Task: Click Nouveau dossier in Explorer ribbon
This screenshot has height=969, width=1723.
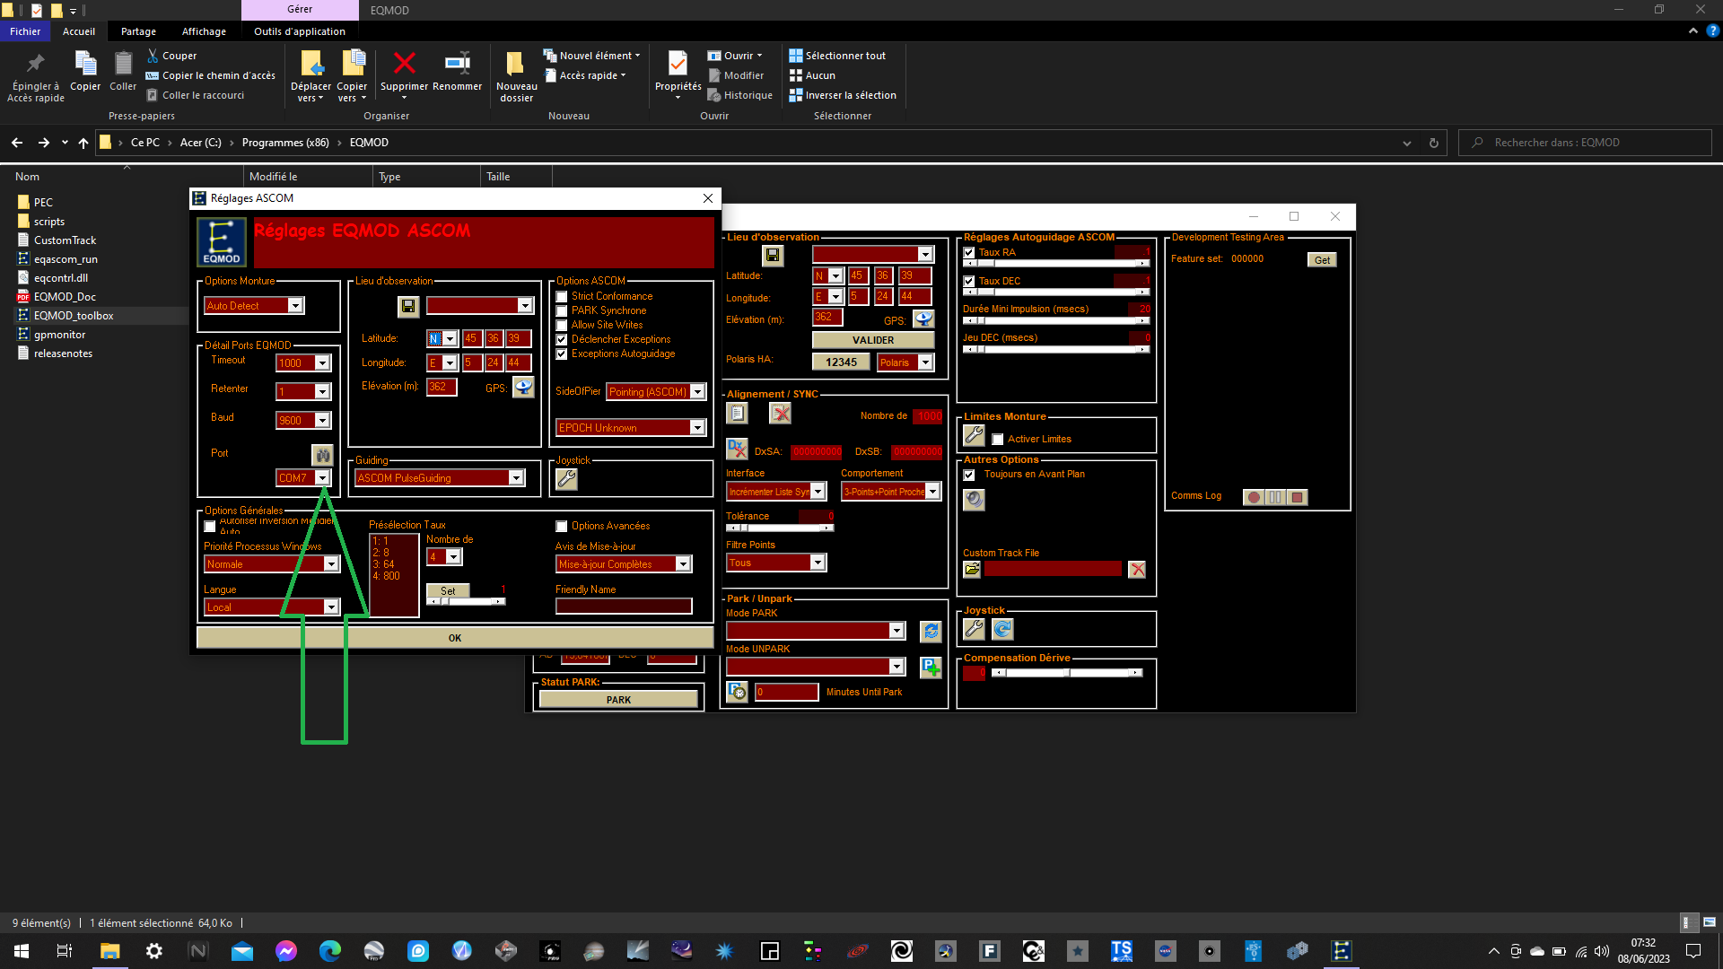Action: [x=516, y=76]
